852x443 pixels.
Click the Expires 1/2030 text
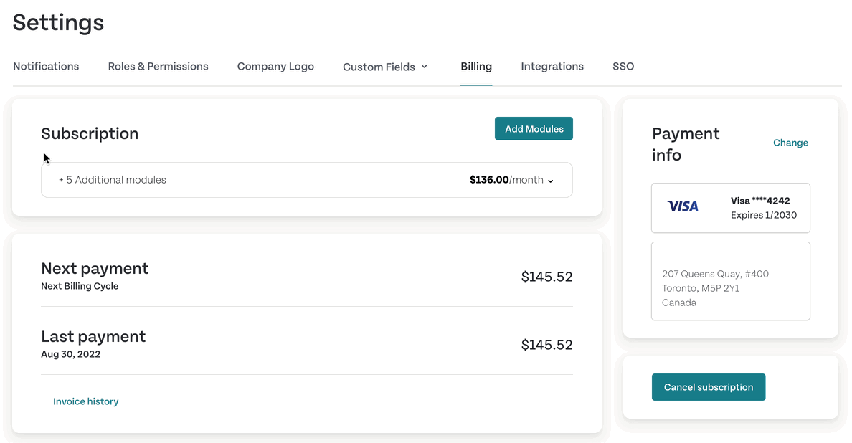click(x=764, y=215)
